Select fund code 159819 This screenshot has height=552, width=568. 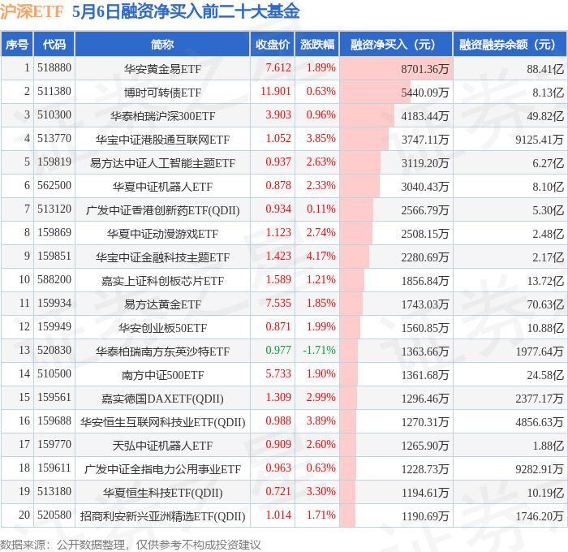tap(54, 162)
